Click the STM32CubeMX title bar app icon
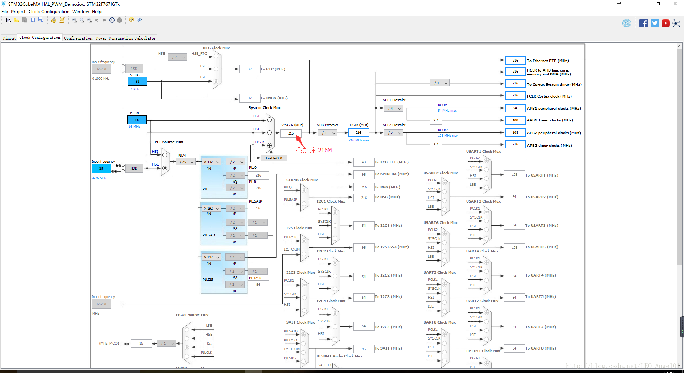The image size is (684, 373). pos(4,4)
